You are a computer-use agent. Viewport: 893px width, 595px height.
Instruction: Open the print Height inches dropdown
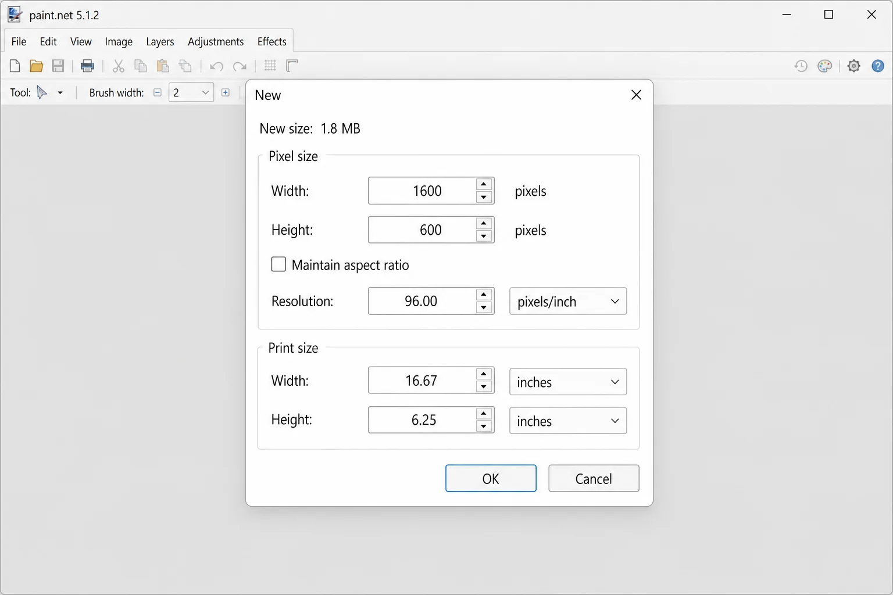pos(568,421)
